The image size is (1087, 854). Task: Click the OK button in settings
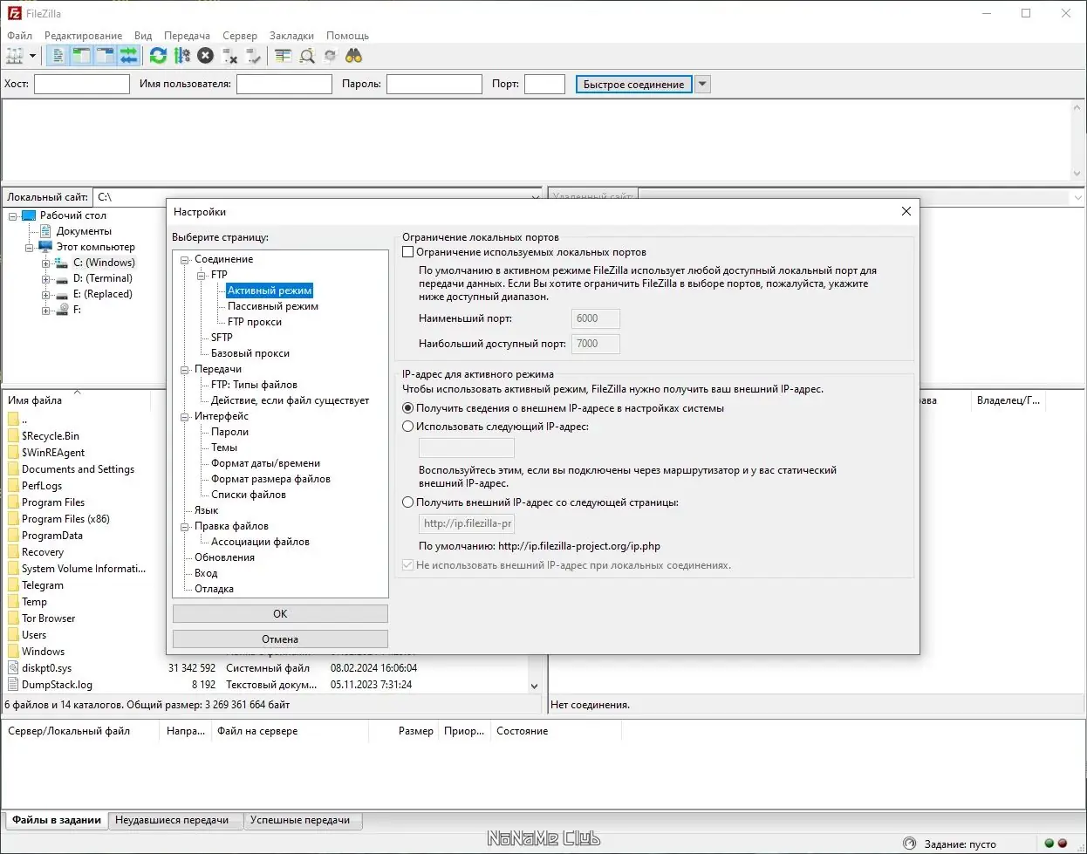tap(280, 614)
